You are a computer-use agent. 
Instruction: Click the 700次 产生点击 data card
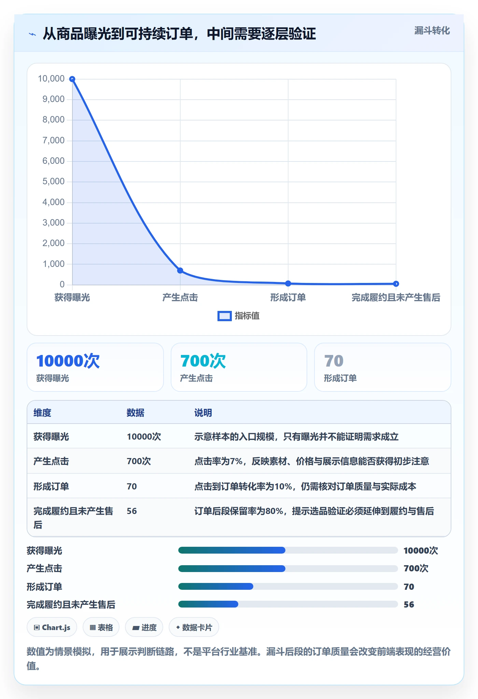click(239, 367)
